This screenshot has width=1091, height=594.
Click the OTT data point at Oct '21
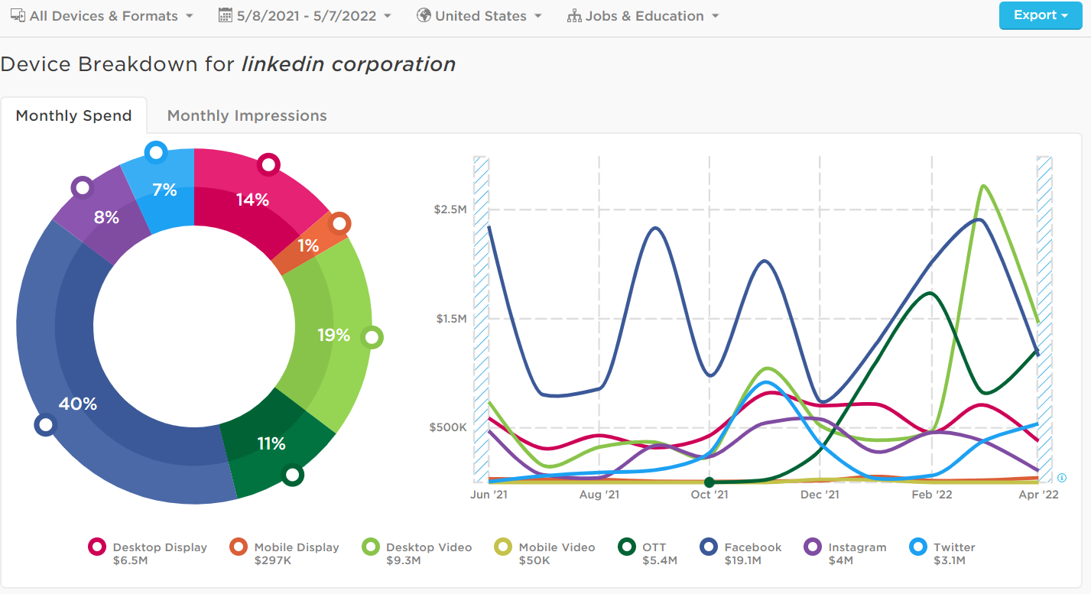709,482
